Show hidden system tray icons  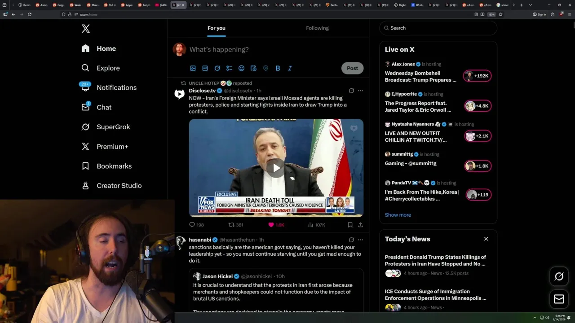(x=535, y=318)
